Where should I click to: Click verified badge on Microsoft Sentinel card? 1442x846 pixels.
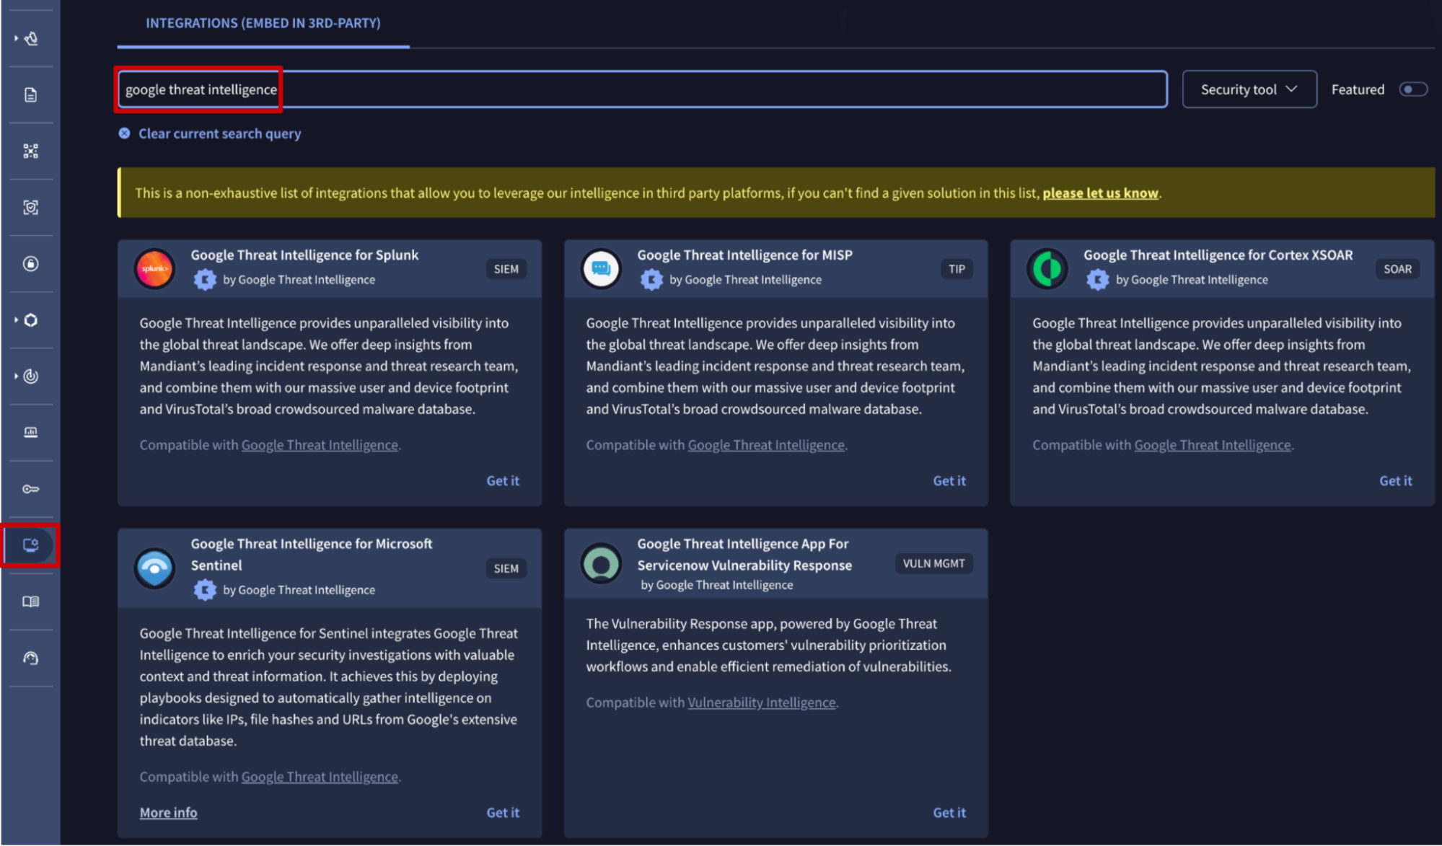[205, 590]
